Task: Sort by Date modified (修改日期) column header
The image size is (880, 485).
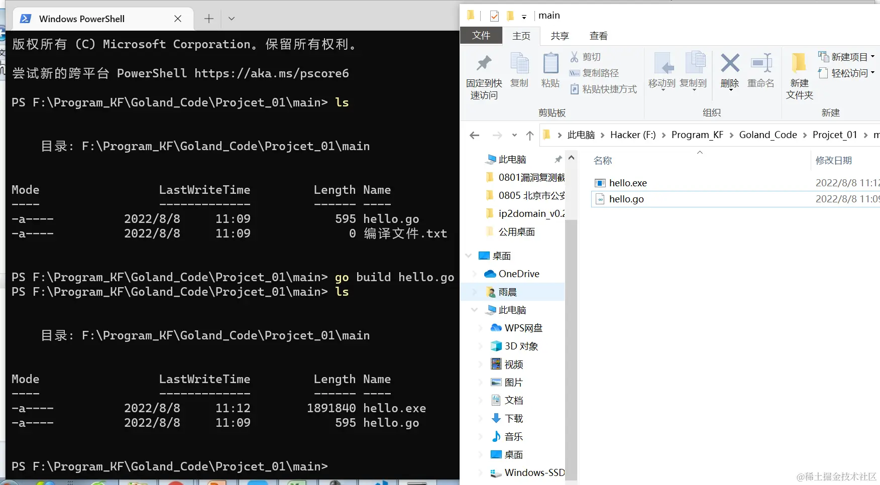Action: pyautogui.click(x=834, y=161)
